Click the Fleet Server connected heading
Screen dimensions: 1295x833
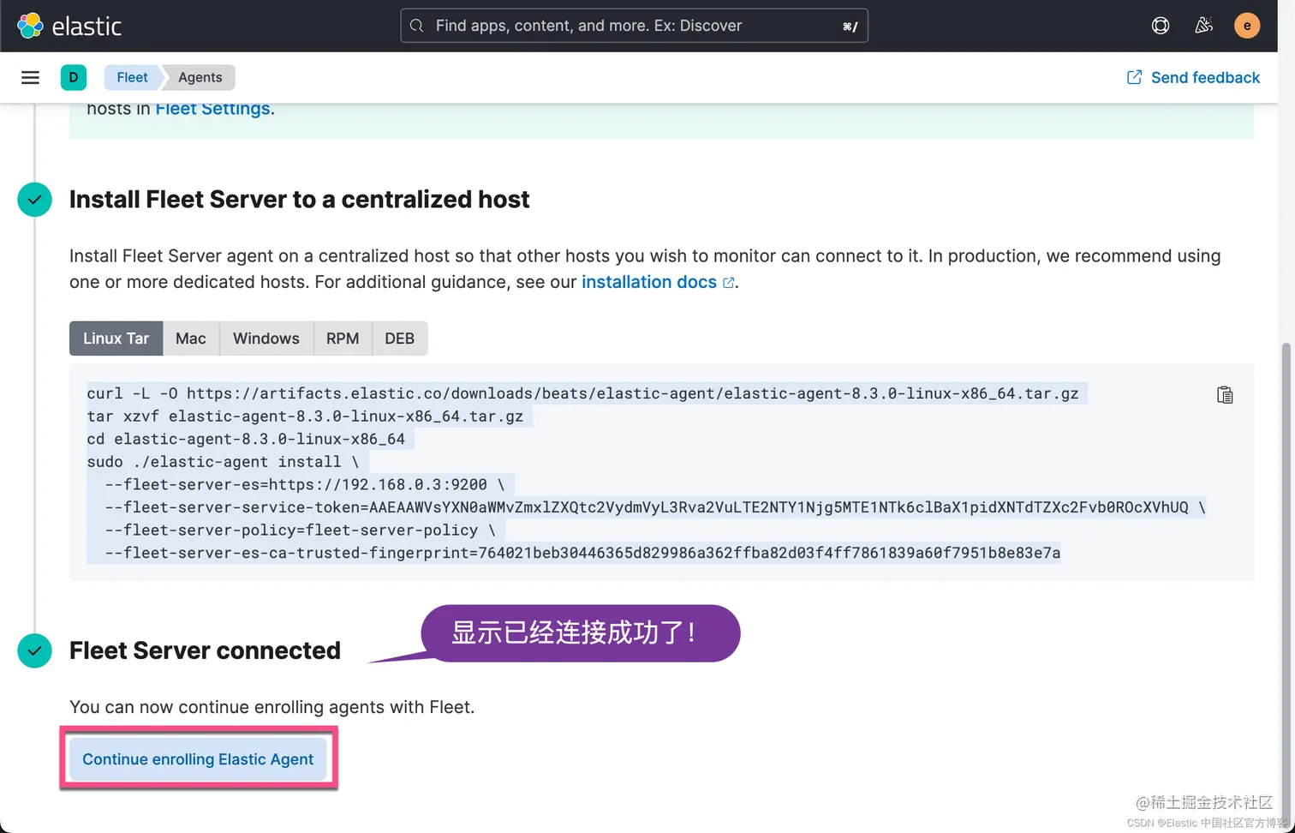205,650
